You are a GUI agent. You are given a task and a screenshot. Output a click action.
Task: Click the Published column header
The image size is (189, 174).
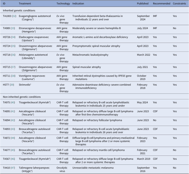point(143,4)
